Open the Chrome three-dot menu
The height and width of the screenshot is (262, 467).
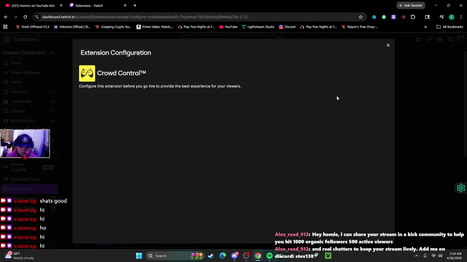coord(461,17)
